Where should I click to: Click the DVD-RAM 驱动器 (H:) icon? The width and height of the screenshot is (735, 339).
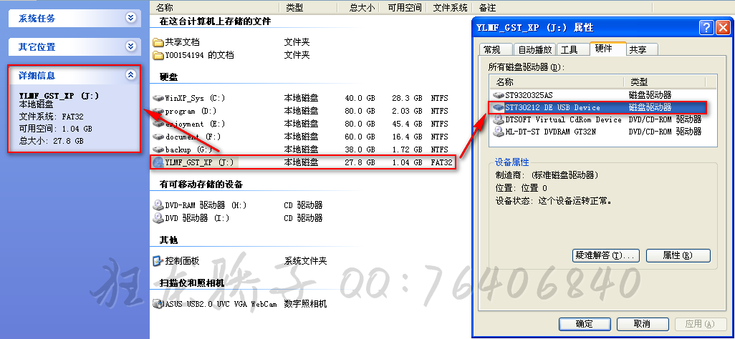point(158,205)
